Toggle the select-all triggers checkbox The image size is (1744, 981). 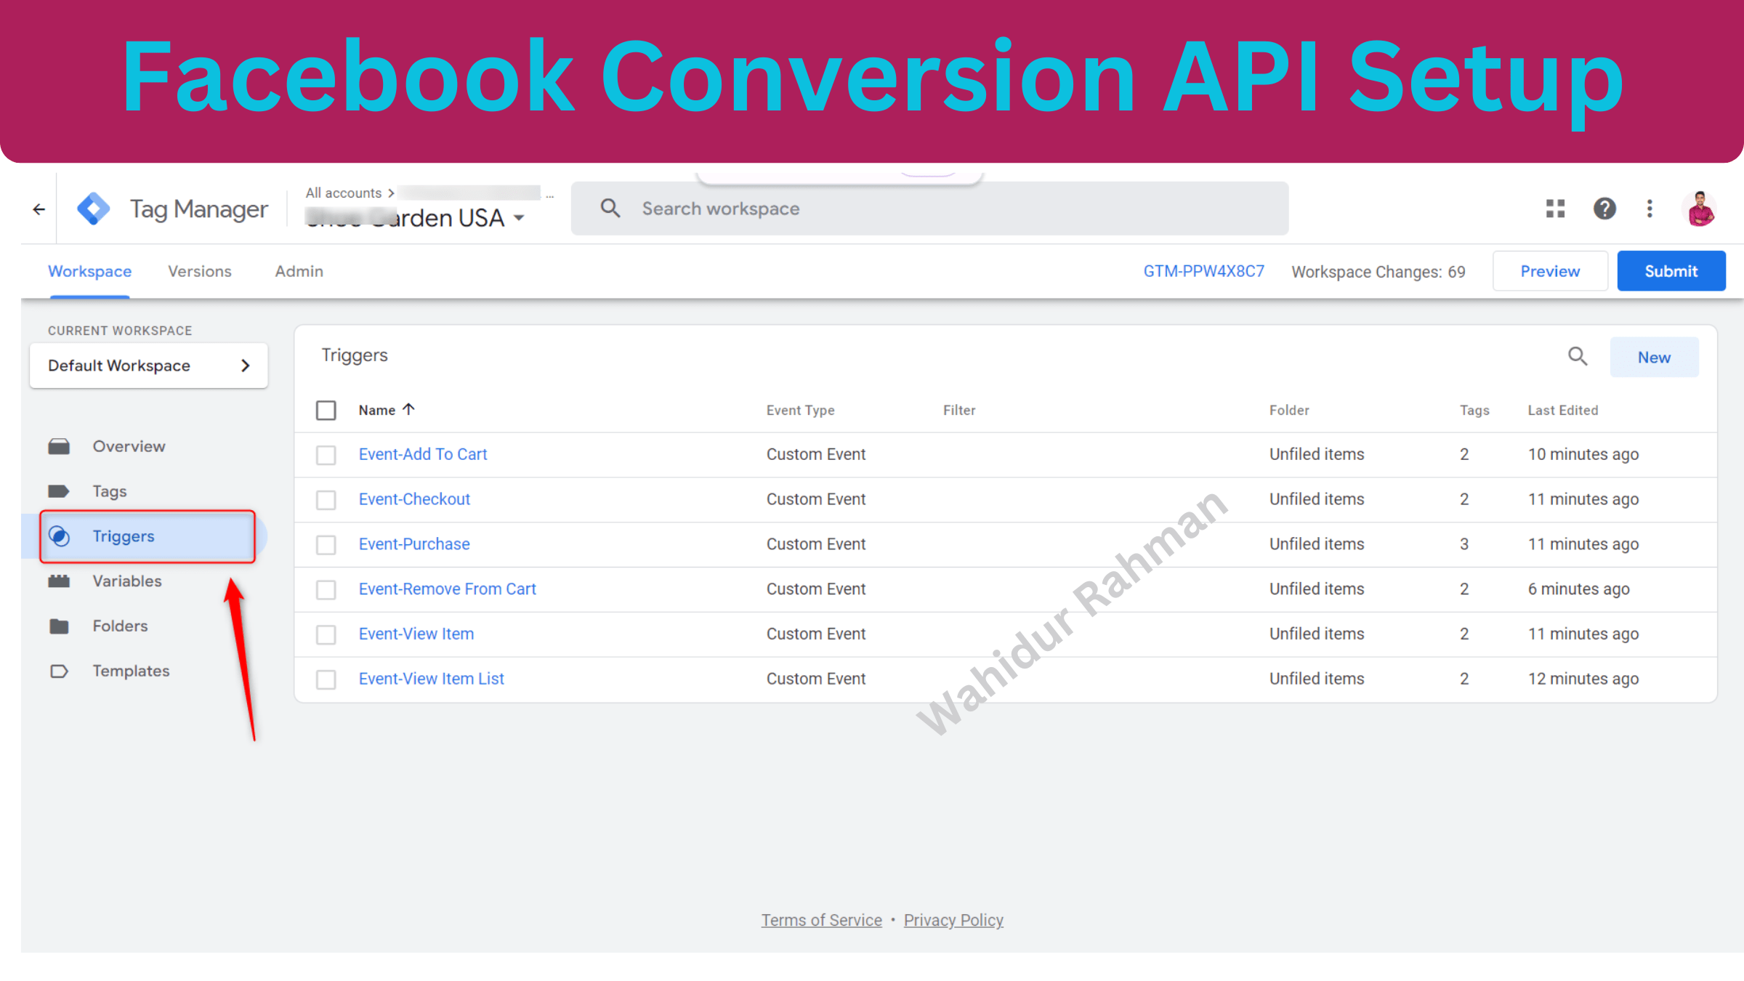[x=326, y=411]
